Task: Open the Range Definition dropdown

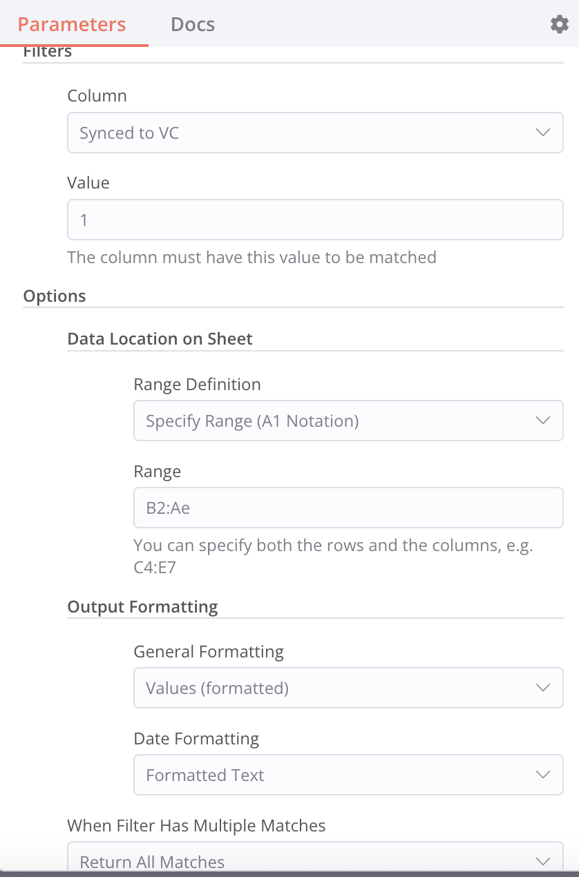Action: click(x=339, y=421)
